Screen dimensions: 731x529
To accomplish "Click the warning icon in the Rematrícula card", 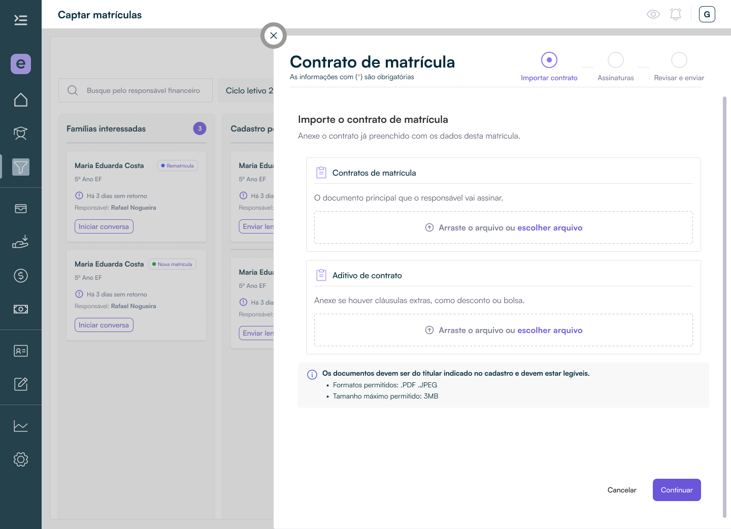I will 79,195.
